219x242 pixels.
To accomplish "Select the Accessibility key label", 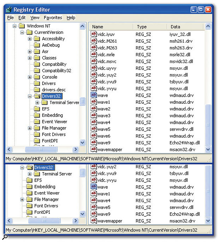I will (x=53, y=39).
